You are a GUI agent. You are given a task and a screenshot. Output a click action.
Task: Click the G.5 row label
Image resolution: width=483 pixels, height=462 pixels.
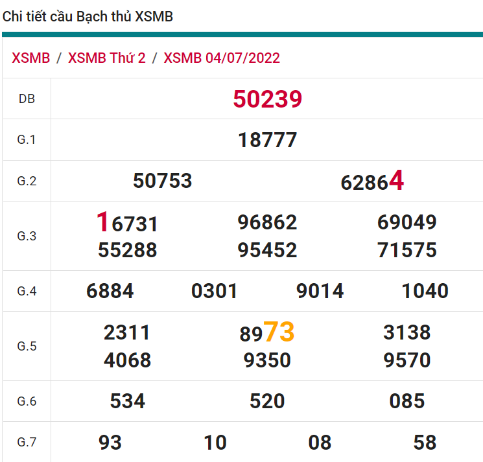pyautogui.click(x=27, y=346)
